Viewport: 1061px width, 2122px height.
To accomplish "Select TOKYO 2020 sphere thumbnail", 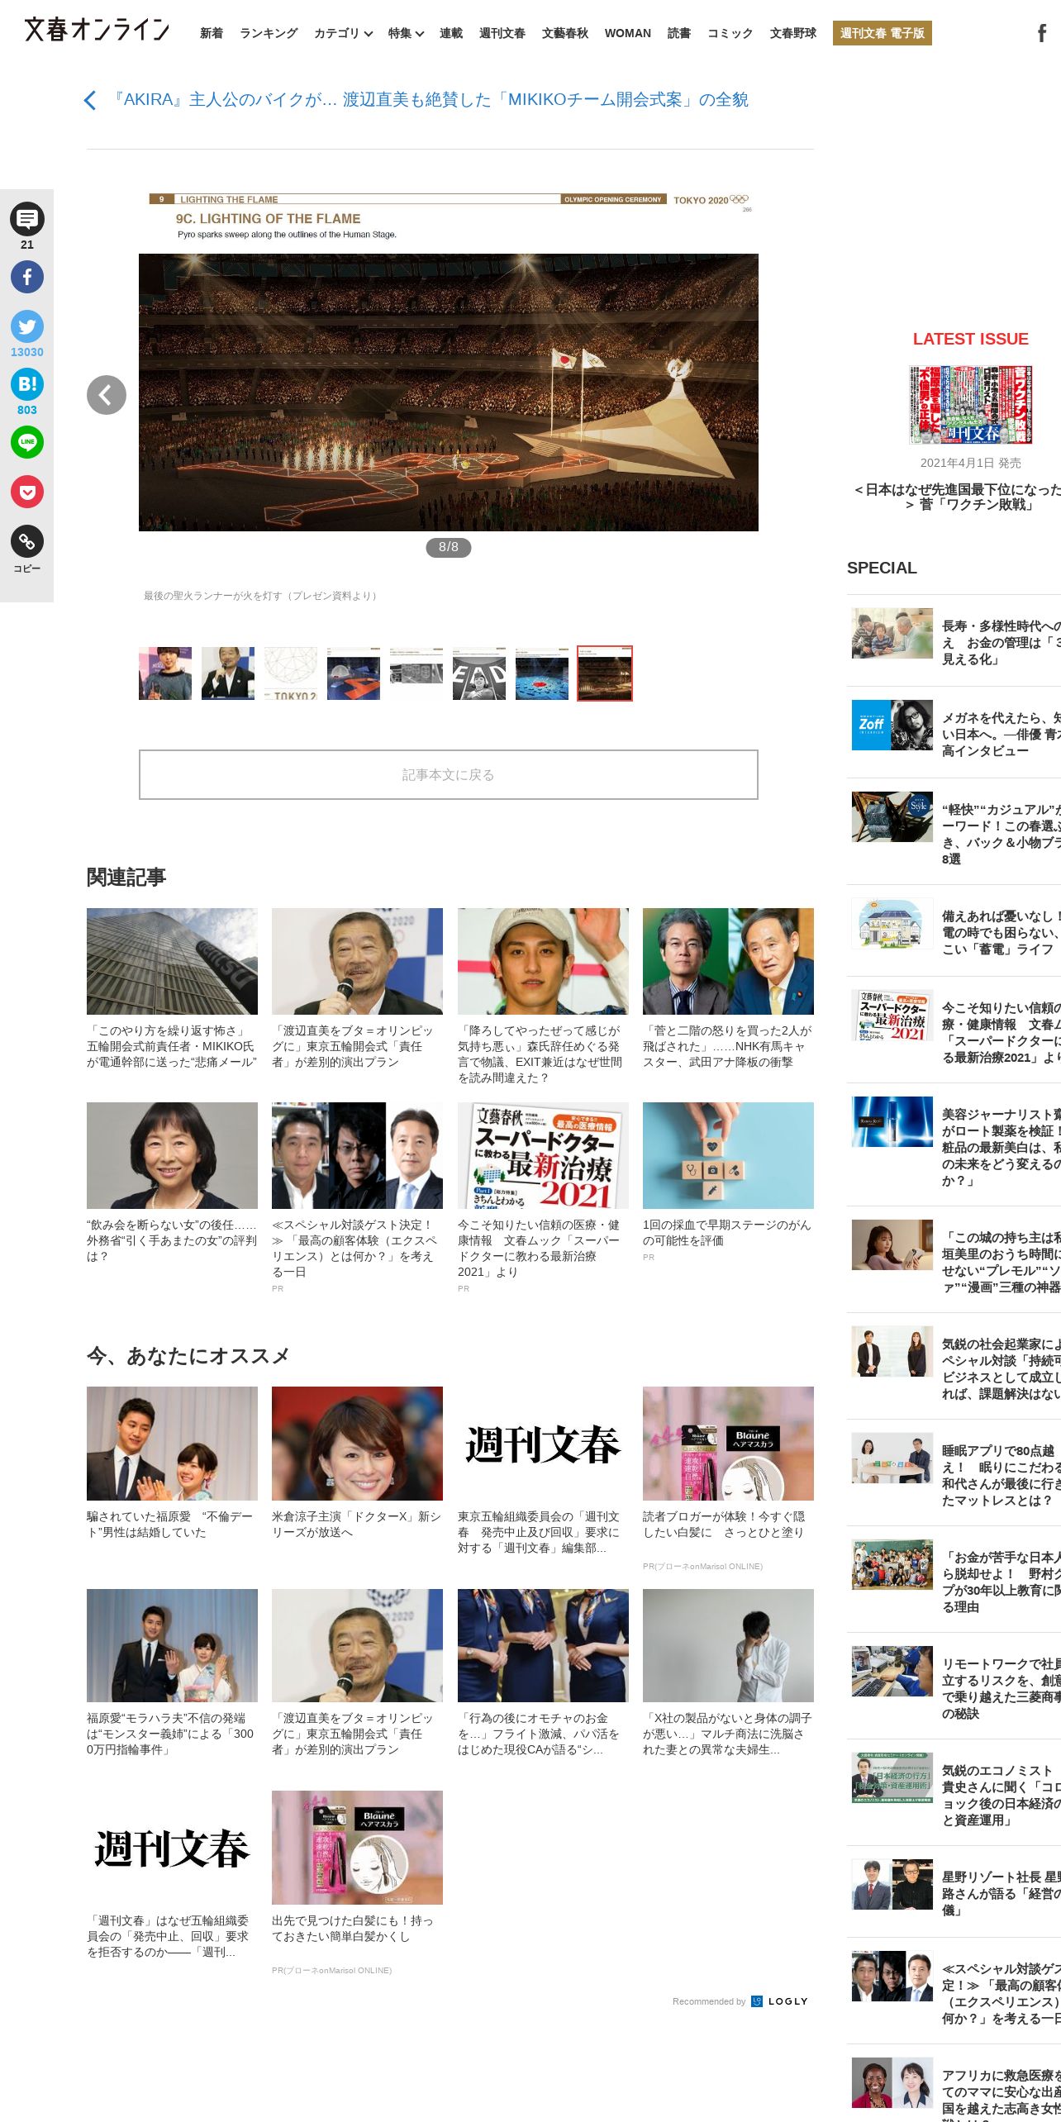I will point(291,673).
